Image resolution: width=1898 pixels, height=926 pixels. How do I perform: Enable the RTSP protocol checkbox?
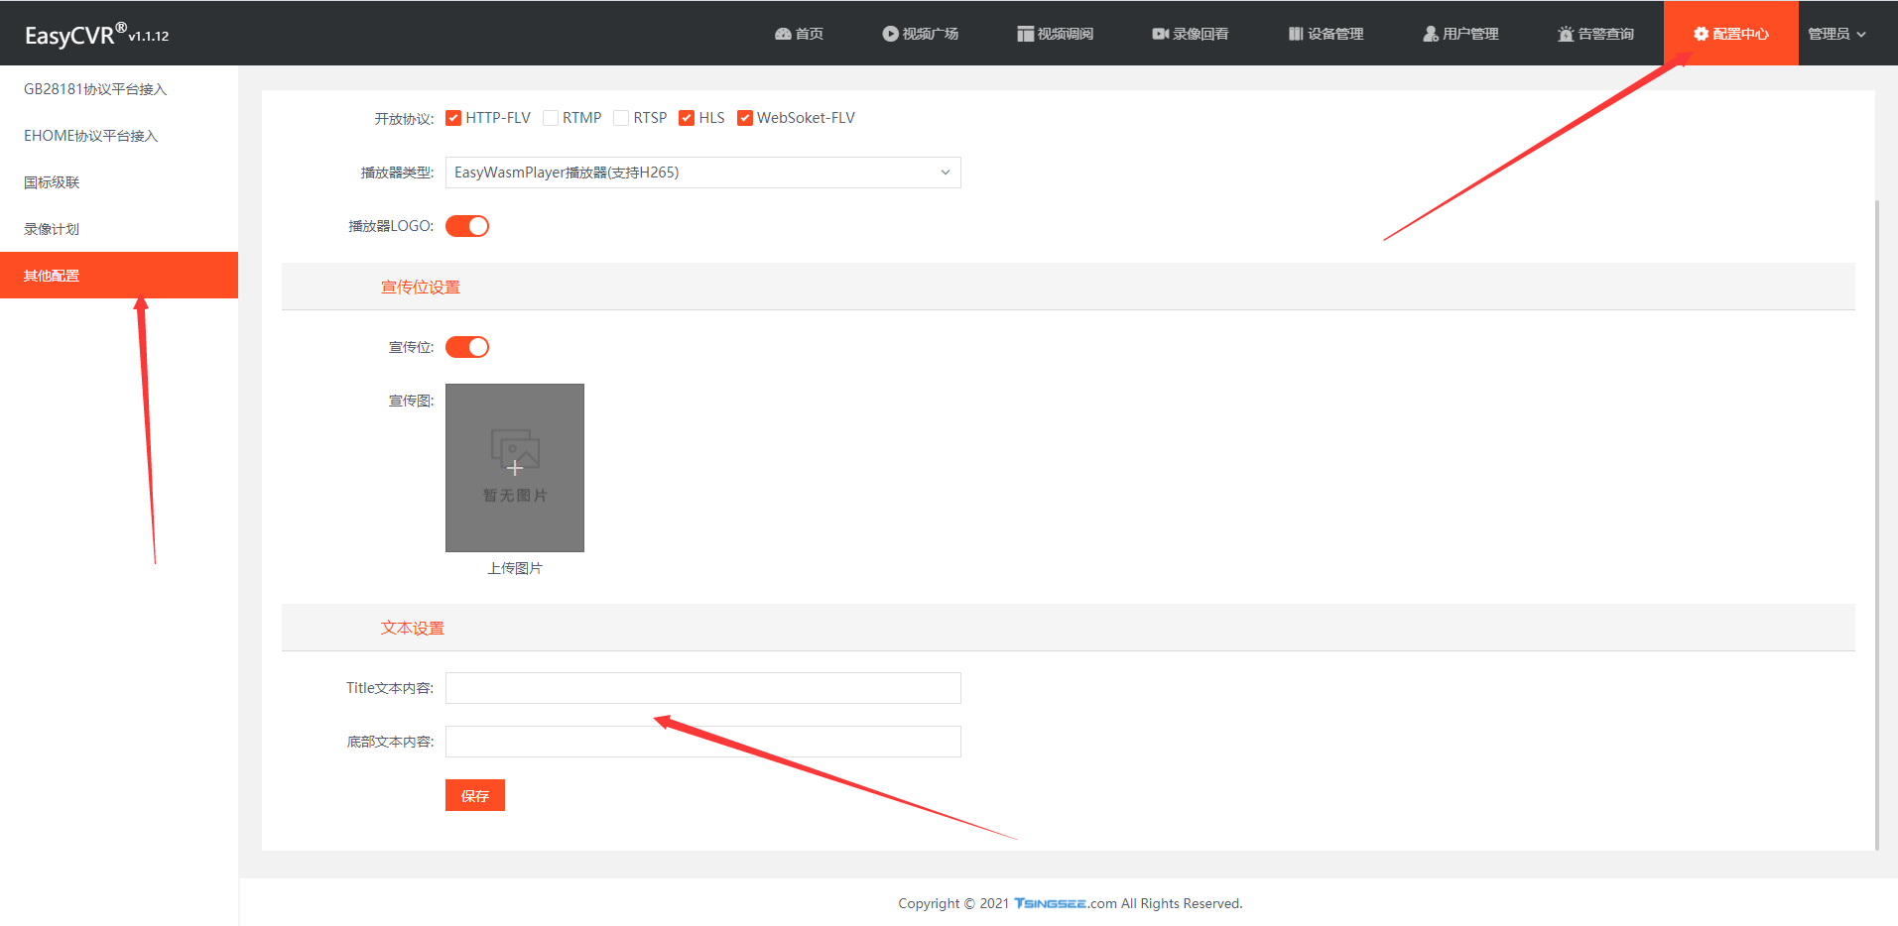pos(621,118)
